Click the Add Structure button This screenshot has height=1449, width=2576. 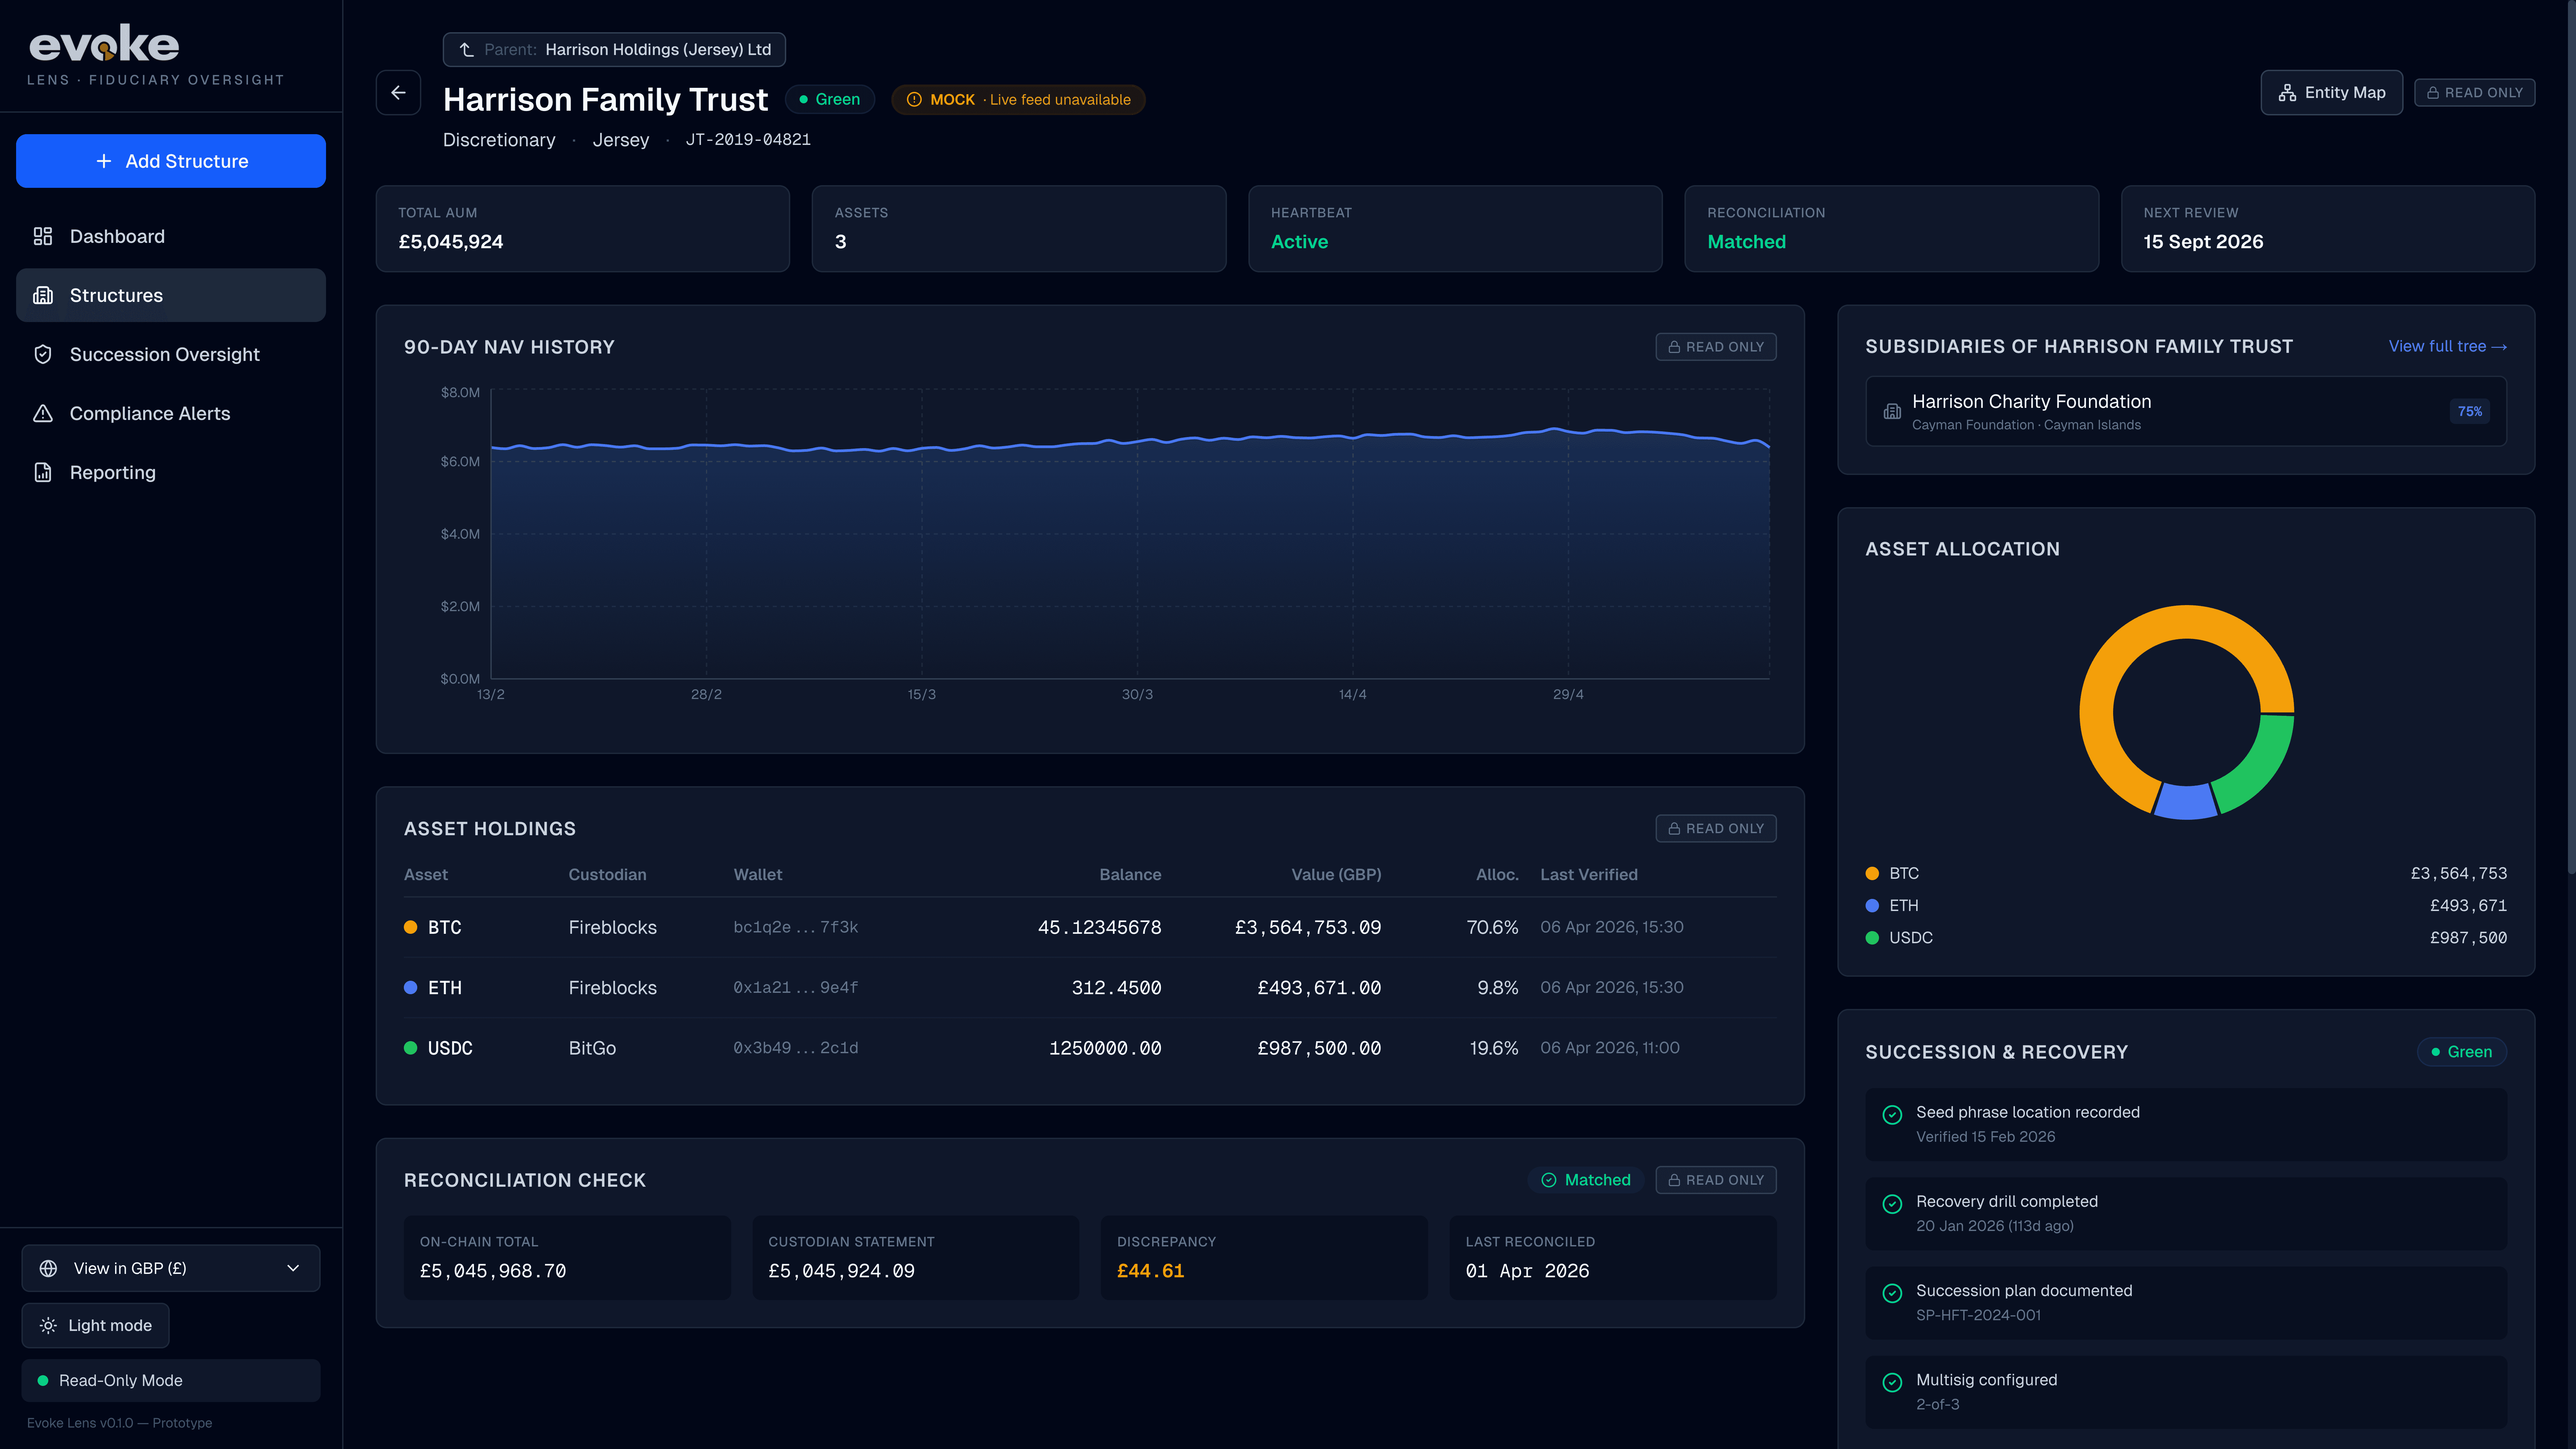171,161
